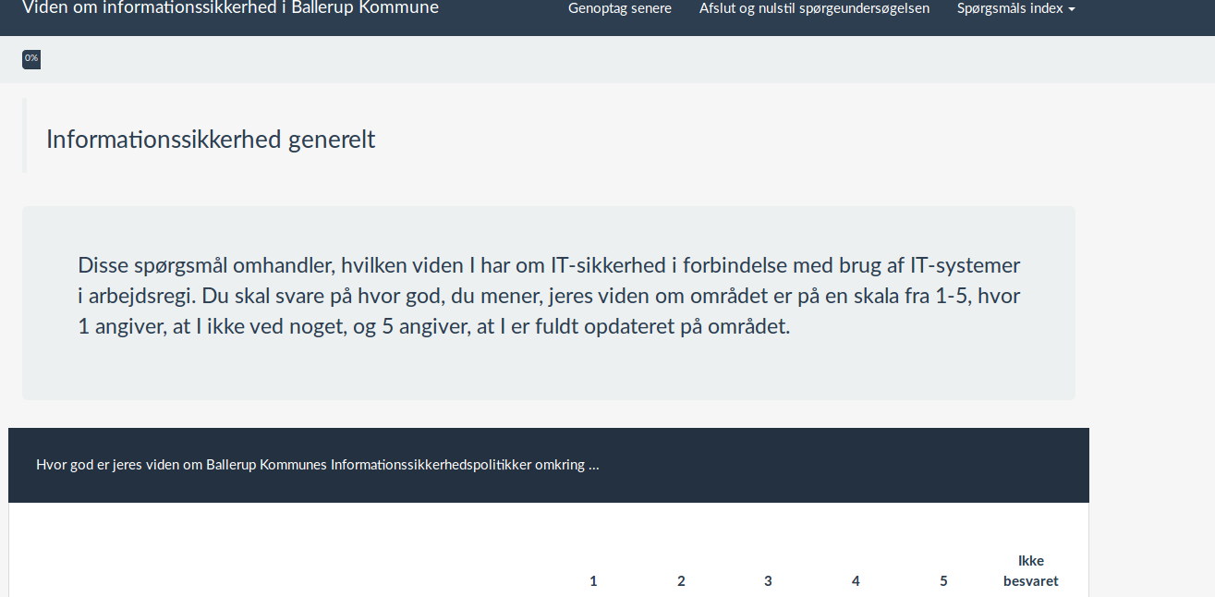Click column header '3' in the rating table
This screenshot has height=597, width=1215.
(768, 581)
